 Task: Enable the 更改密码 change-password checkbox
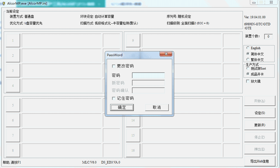coord(114,66)
